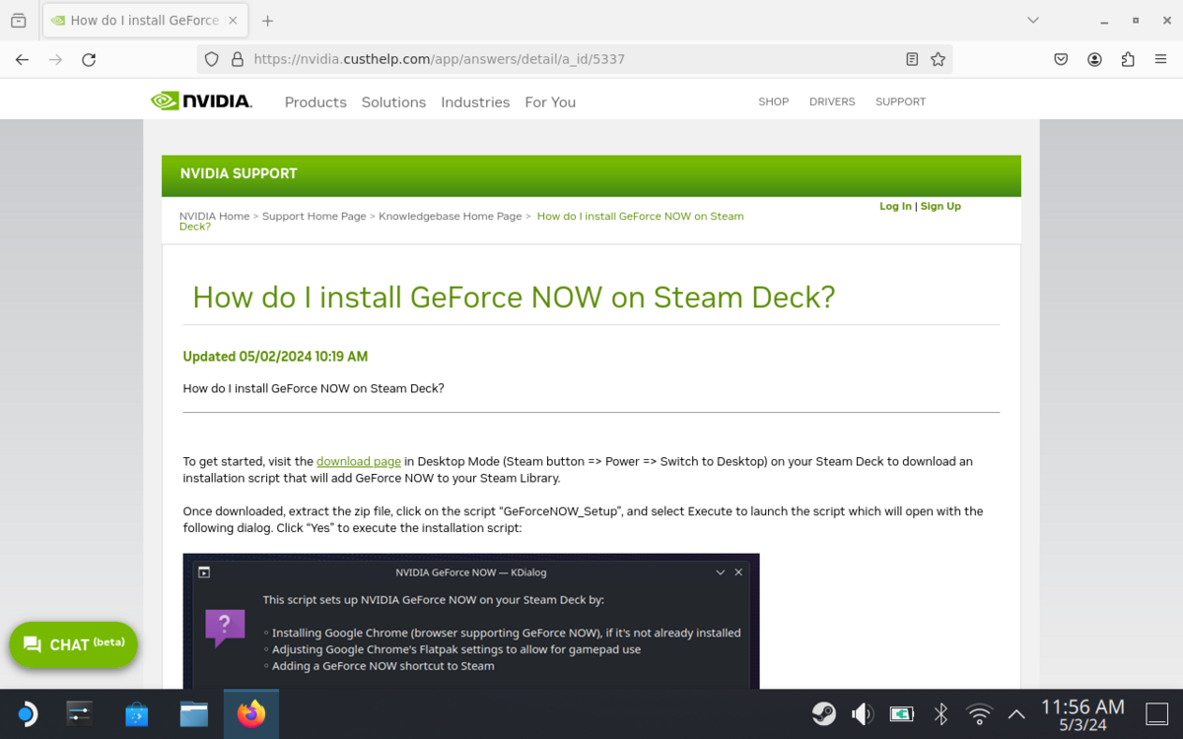1183x739 pixels.
Task: Open the Wi-Fi network tray icon
Action: pyautogui.click(x=979, y=714)
